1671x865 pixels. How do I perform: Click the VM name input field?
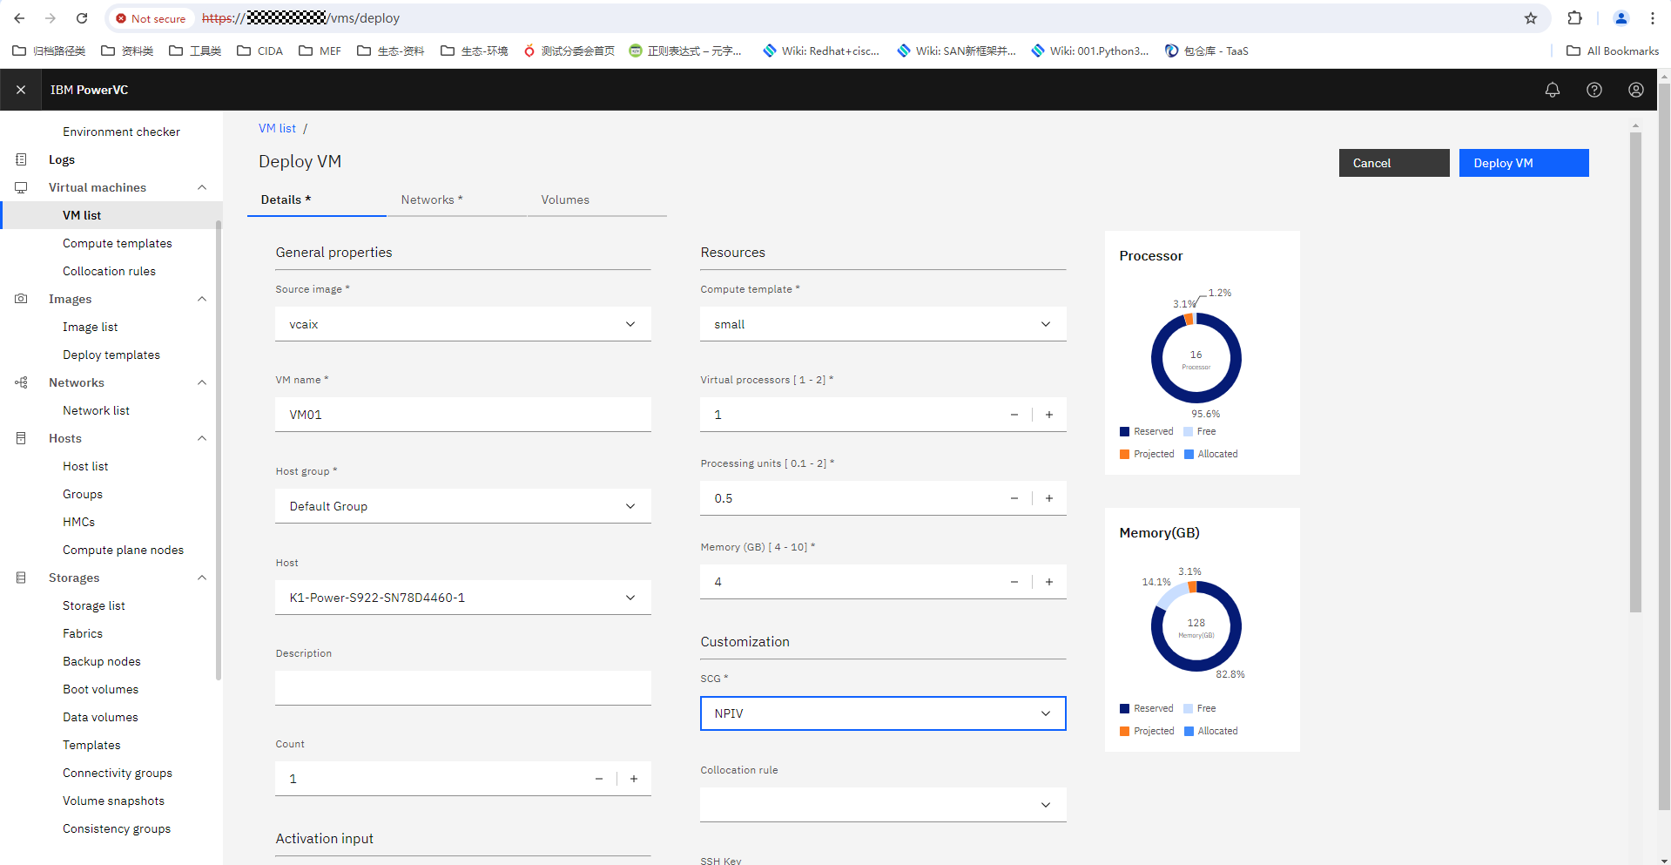[463, 415]
